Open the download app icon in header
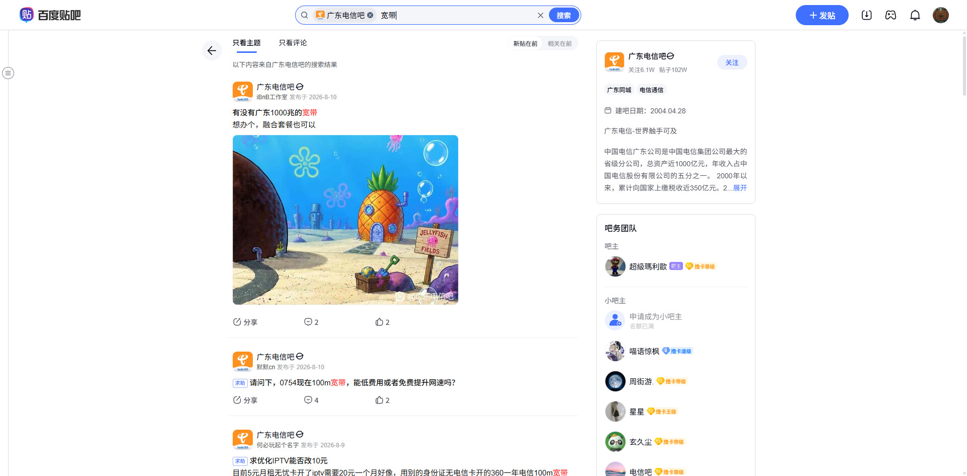 (867, 15)
